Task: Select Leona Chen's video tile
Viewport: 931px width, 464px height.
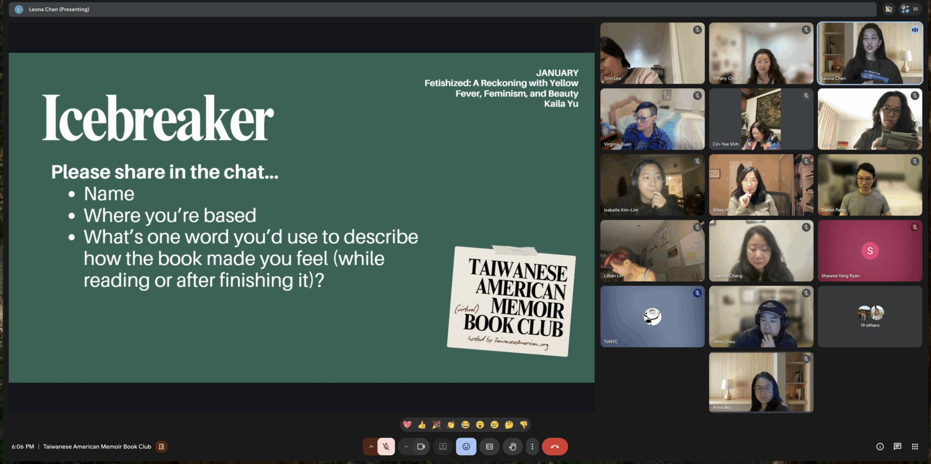Action: [x=870, y=53]
